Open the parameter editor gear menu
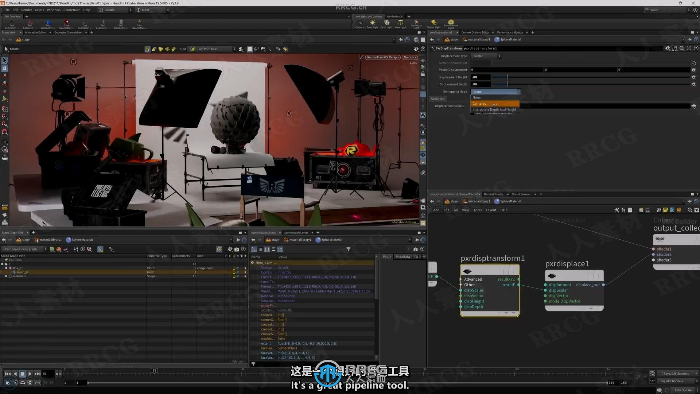The height and width of the screenshot is (394, 700). click(x=668, y=48)
